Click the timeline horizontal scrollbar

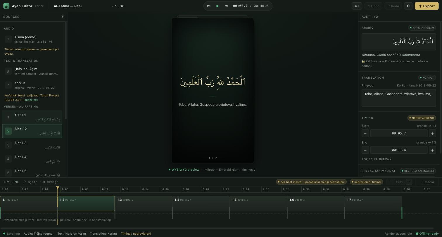tap(217, 228)
